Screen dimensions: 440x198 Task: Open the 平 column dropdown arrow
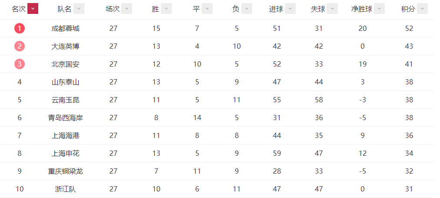tap(207, 9)
